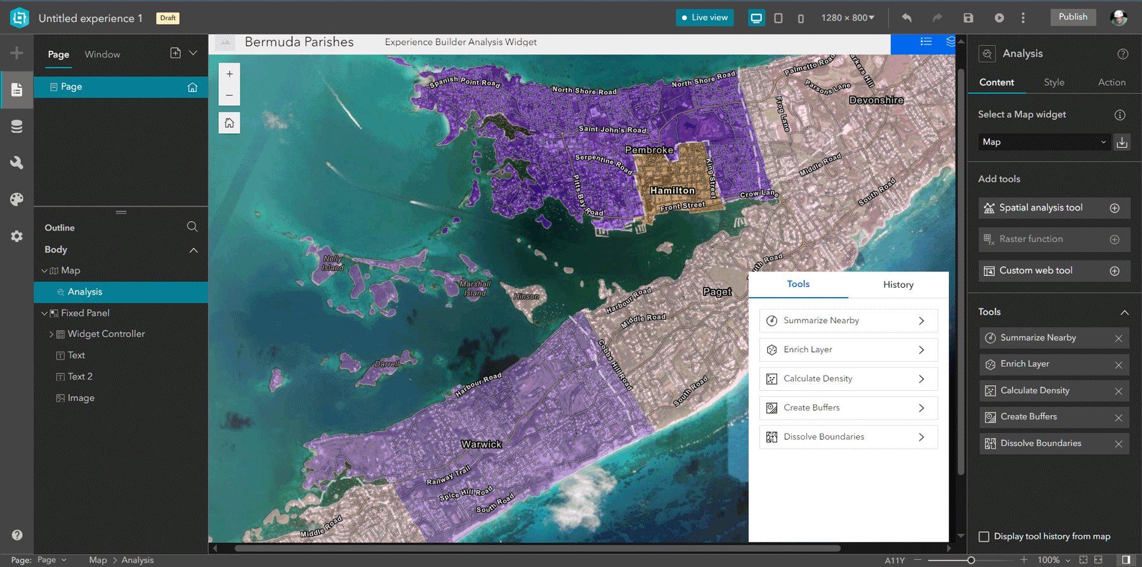This screenshot has width=1142, height=567.
Task: Open the Map widget dropdown
Action: [1044, 142]
